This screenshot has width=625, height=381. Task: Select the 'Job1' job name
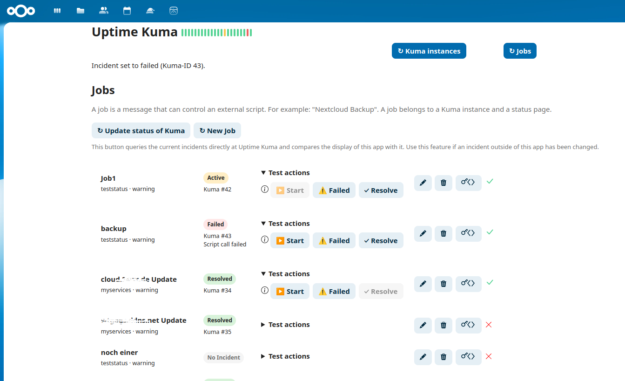click(108, 178)
